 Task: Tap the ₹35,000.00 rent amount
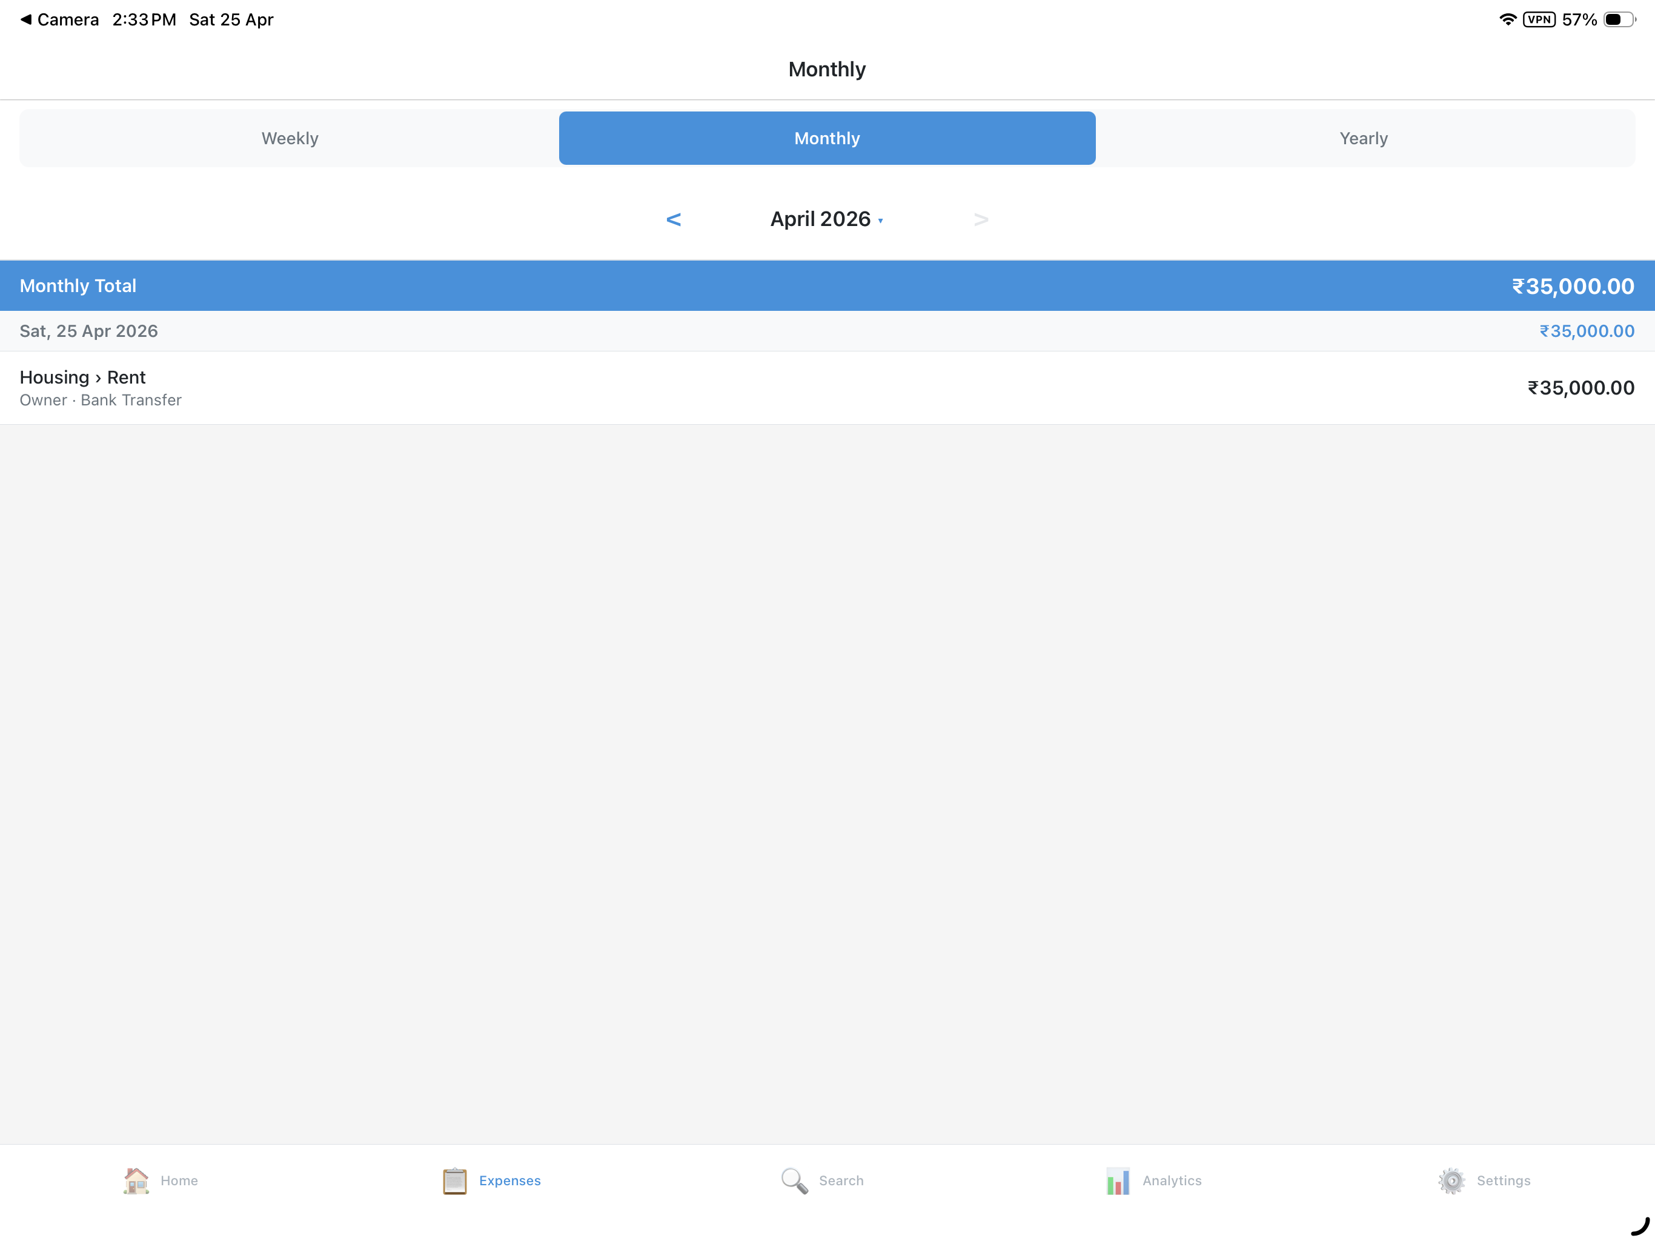point(1580,388)
